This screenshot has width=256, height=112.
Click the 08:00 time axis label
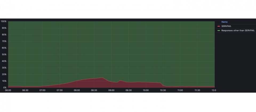coord(77,90)
